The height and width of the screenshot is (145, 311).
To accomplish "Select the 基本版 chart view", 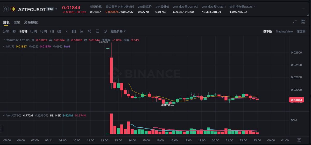I will (x=267, y=31).
